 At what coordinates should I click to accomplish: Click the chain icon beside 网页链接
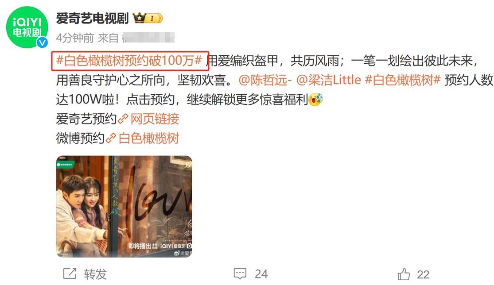coord(123,119)
